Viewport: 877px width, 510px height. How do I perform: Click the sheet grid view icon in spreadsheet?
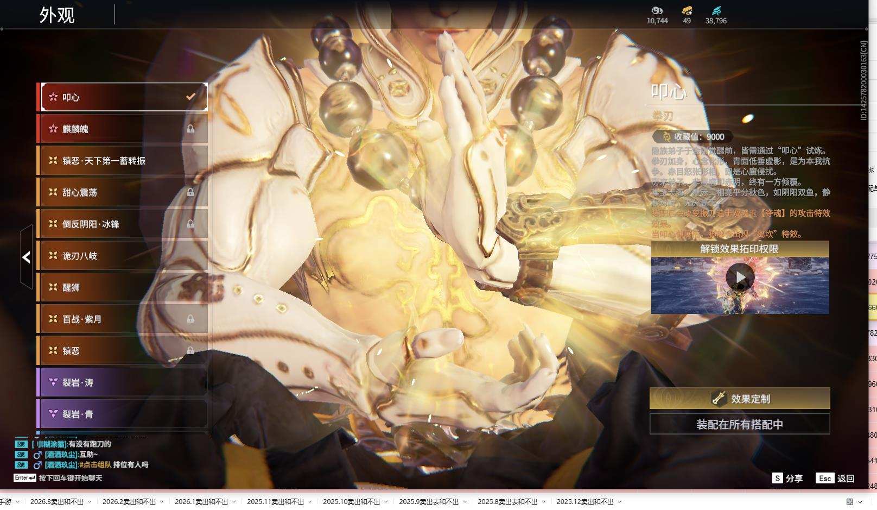coord(850,502)
